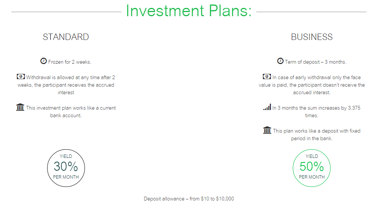This screenshot has height=205, width=383.
Task: Click the Investment Plans title
Action: [189, 11]
